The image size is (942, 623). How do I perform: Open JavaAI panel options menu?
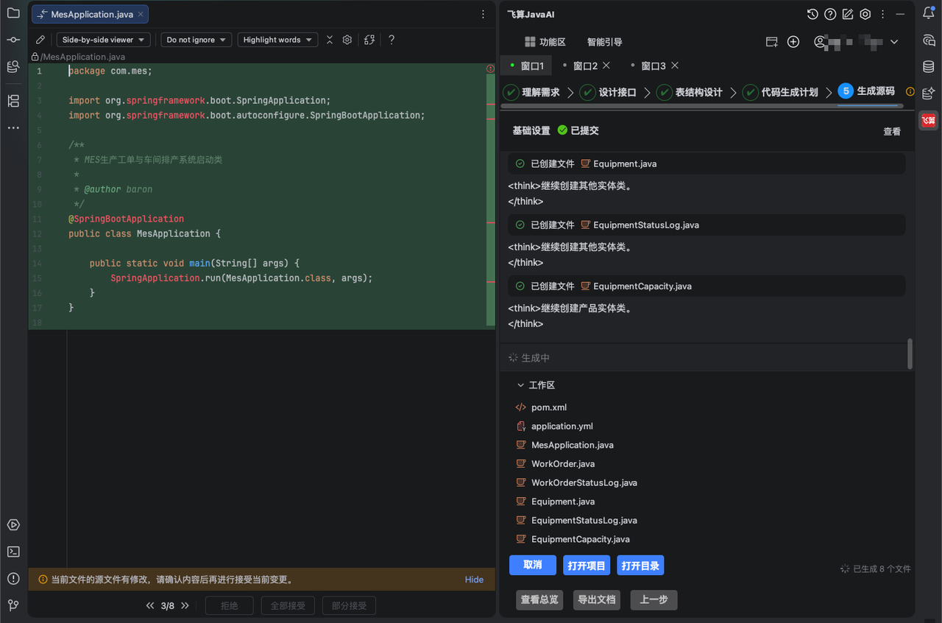(882, 14)
